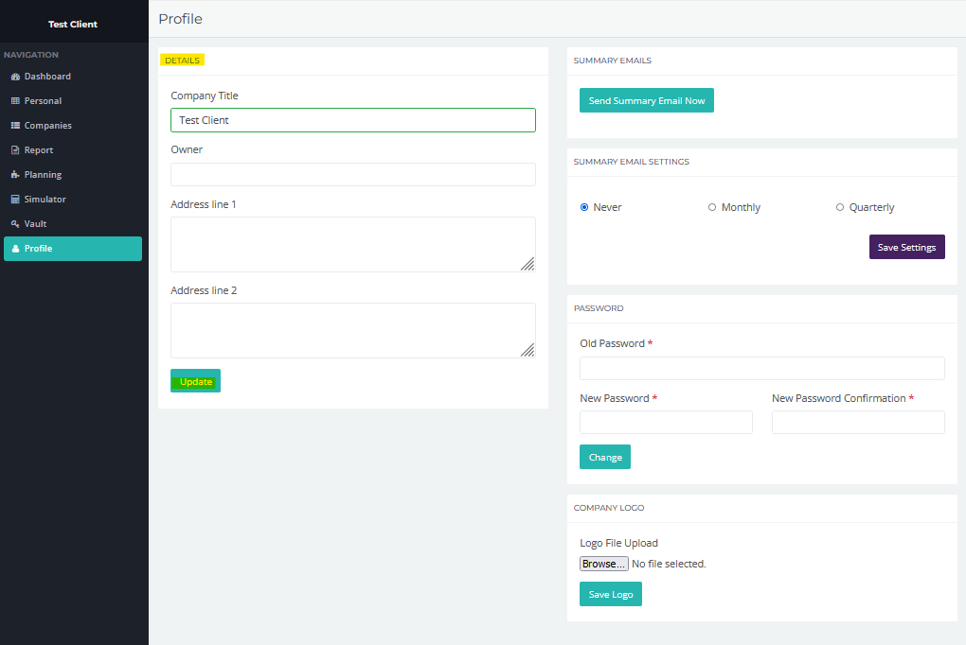The height and width of the screenshot is (645, 966).
Task: Go to the Personal navigation item
Action: coord(73,101)
